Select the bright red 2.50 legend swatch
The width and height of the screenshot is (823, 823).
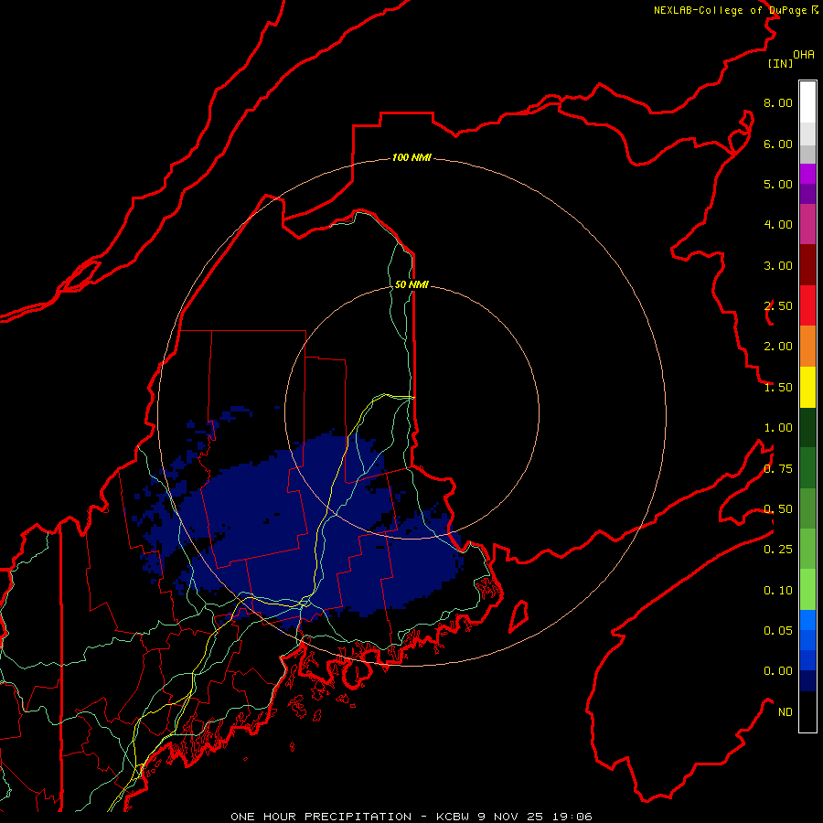coord(807,305)
